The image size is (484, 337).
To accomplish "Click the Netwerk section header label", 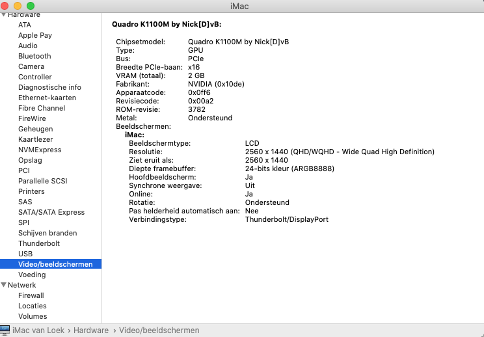I will point(21,285).
